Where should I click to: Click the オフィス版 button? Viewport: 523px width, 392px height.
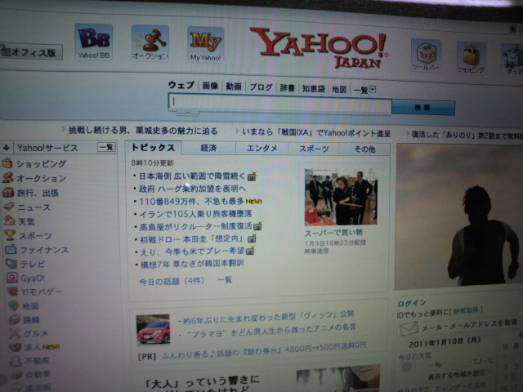(31, 52)
